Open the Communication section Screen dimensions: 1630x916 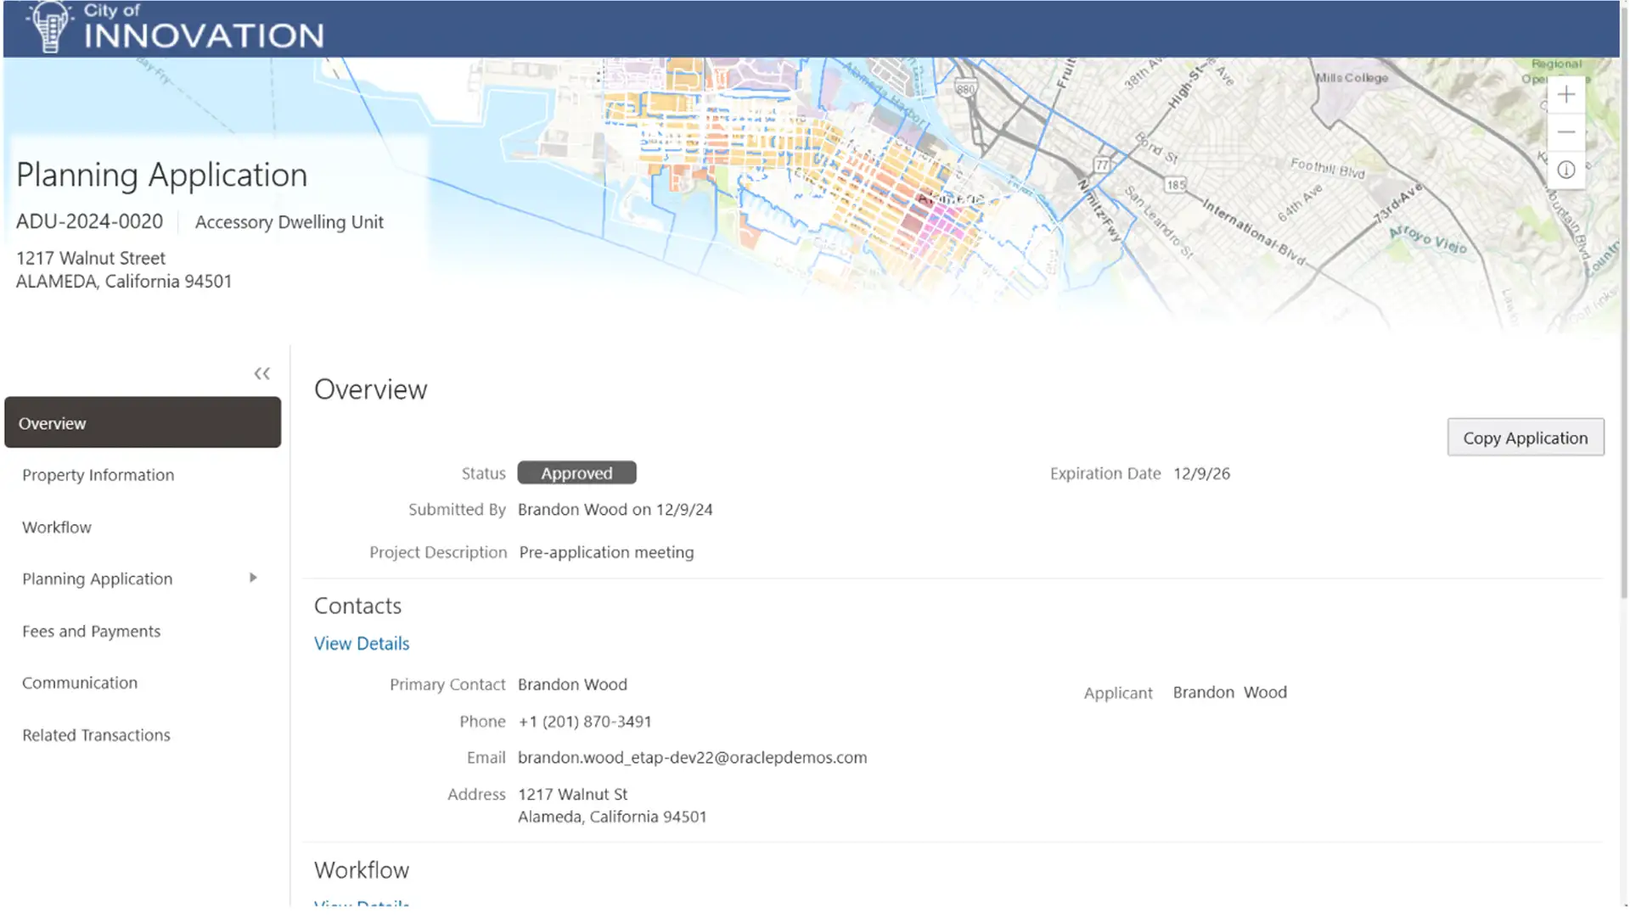[80, 683]
